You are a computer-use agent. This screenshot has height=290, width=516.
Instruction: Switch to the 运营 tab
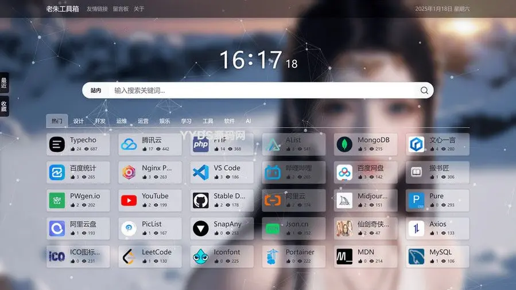click(143, 121)
